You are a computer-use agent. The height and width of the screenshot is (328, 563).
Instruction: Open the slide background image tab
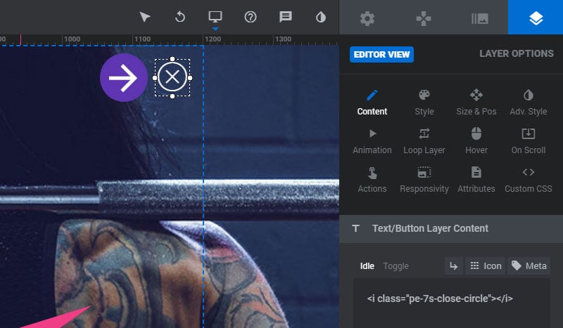click(480, 18)
